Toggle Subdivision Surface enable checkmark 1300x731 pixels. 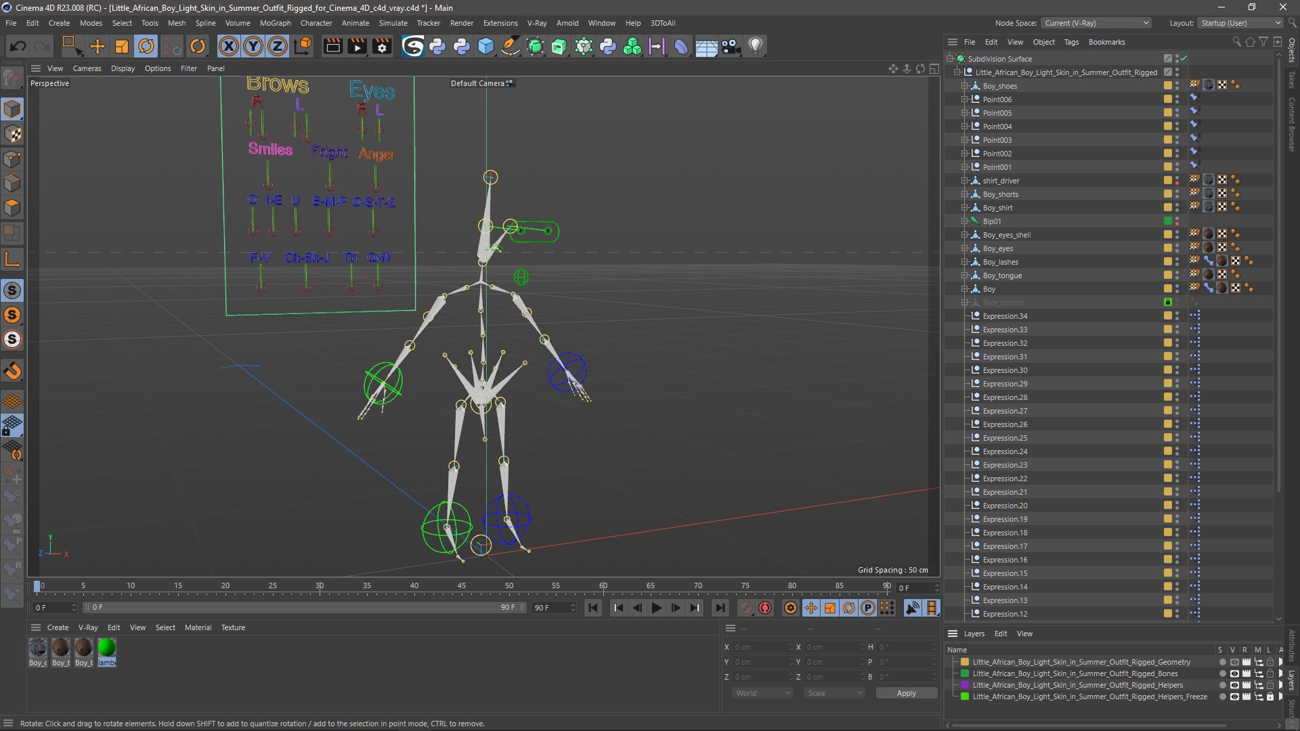click(1184, 58)
